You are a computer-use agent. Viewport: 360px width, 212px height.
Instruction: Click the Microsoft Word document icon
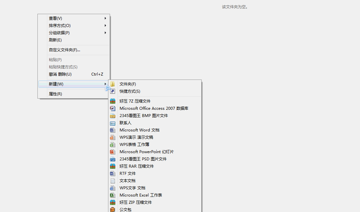[112, 130]
